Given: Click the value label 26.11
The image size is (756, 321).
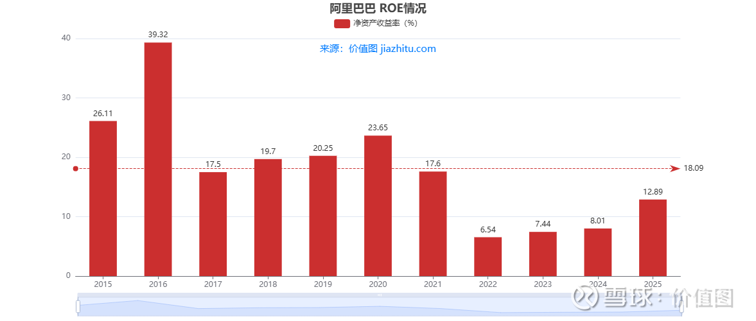Looking at the screenshot, I should 103,113.
